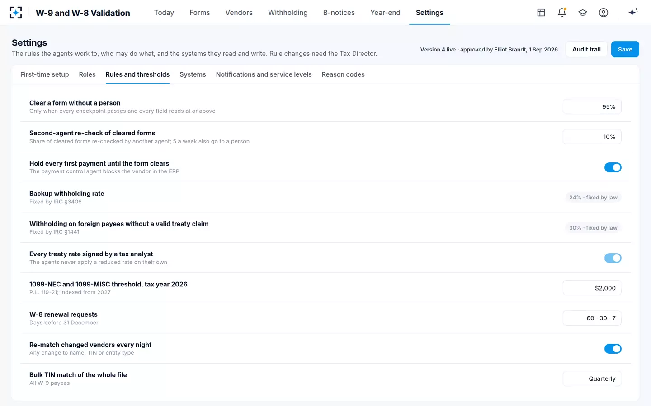Switch to First-time setup tab

click(45, 74)
